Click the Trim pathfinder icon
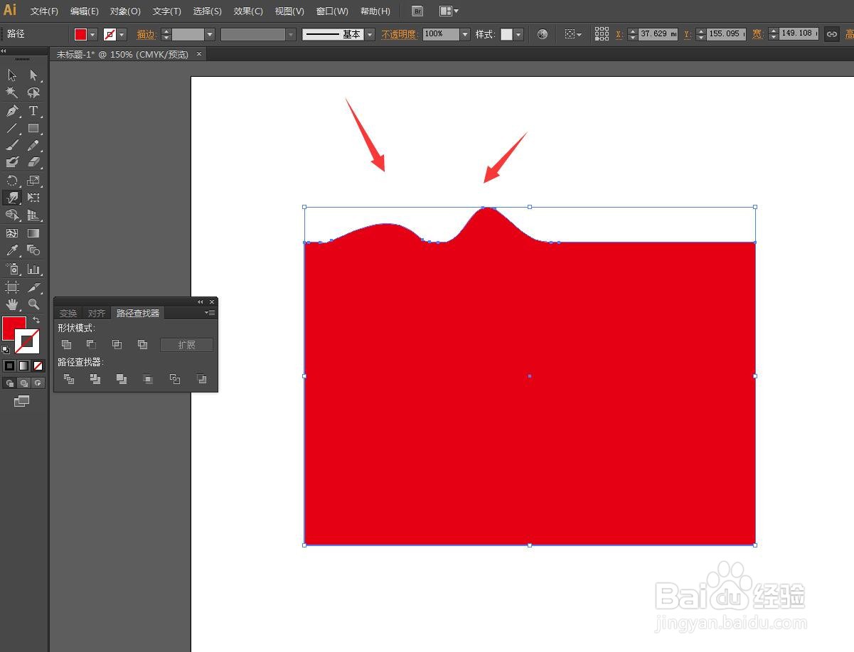 click(x=95, y=379)
